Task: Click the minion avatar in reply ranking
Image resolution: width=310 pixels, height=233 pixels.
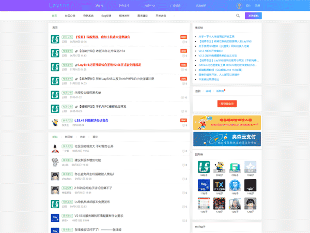Action: pos(219,167)
